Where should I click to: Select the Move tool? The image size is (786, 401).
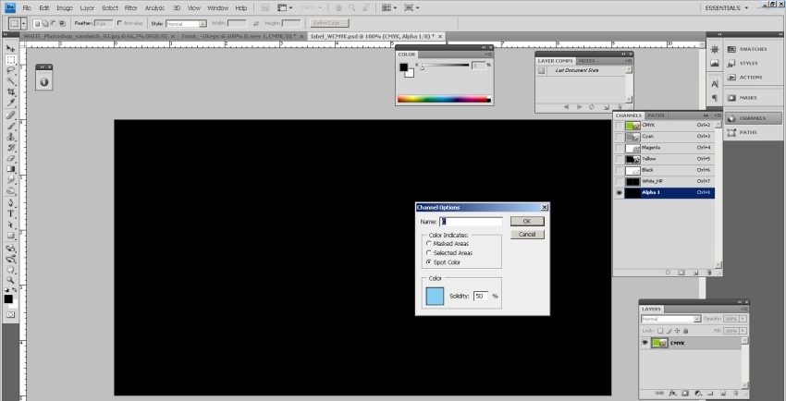(x=10, y=49)
